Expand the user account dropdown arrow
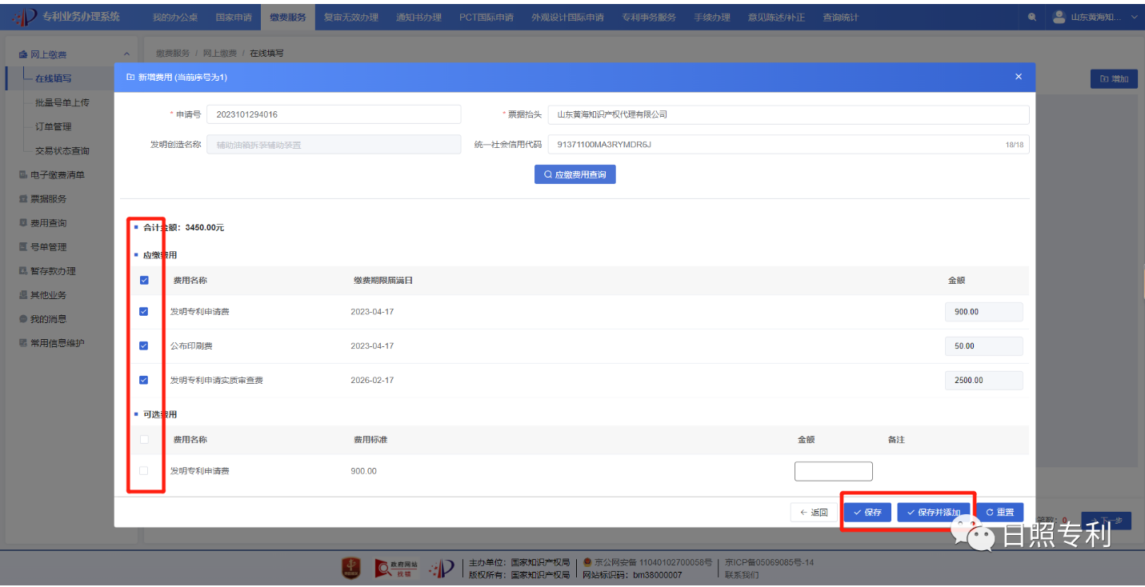Screen dimensions: 1145x587 tap(1134, 17)
